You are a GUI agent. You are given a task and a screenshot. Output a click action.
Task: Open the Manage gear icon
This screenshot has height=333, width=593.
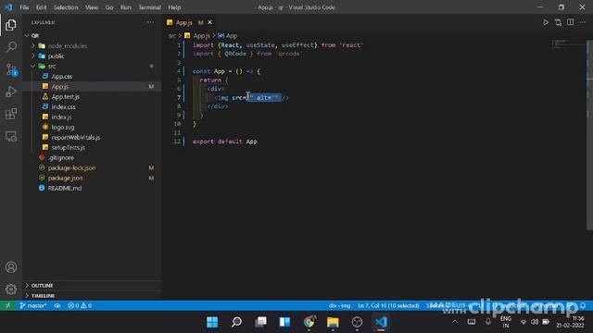11,290
